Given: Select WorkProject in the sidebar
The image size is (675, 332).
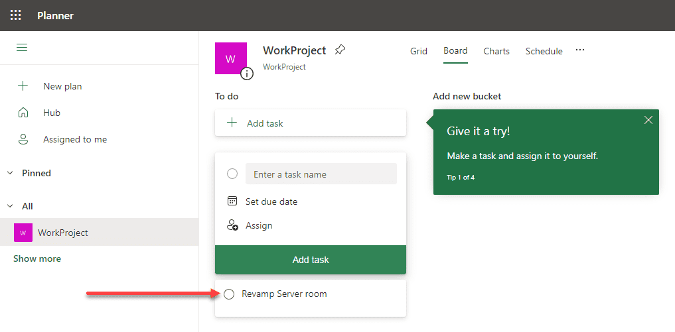Looking at the screenshot, I should click(x=99, y=232).
